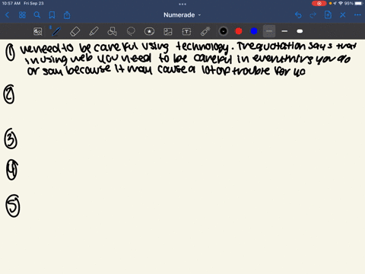The width and height of the screenshot is (365, 274).
Task: Choose the blue pen color
Action: click(x=254, y=31)
